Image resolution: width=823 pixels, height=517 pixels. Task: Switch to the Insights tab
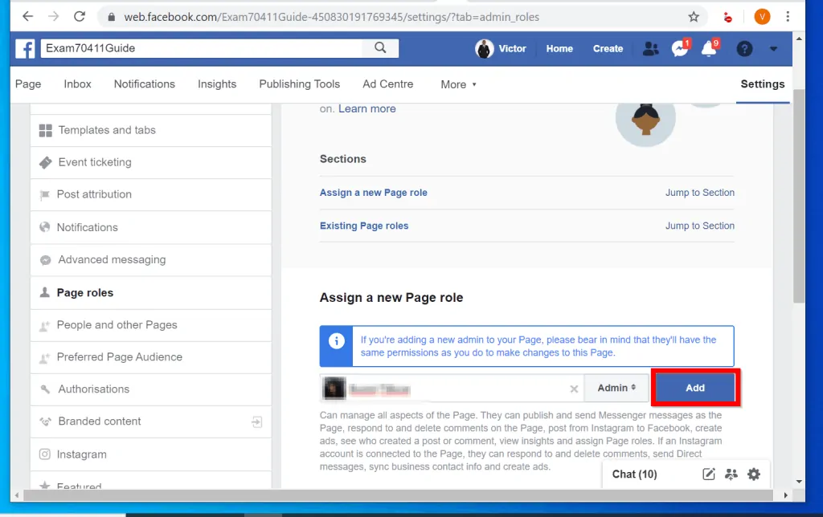[x=216, y=83]
